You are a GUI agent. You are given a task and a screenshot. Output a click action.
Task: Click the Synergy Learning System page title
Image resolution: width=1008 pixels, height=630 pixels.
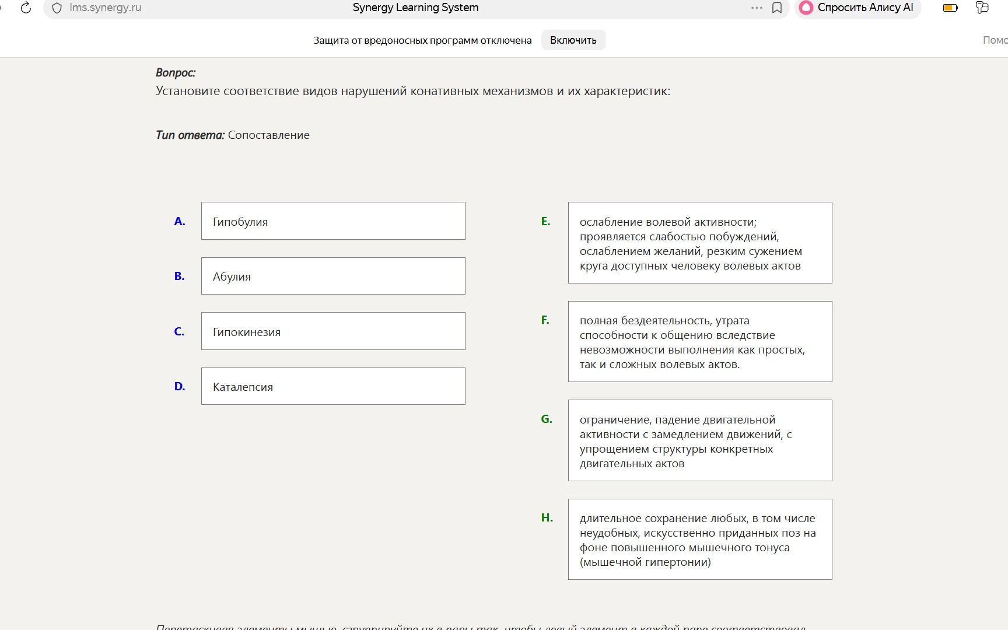(415, 8)
